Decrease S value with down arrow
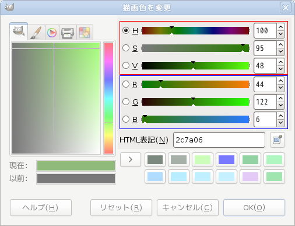The height and width of the screenshot is (226, 295). coord(280,51)
